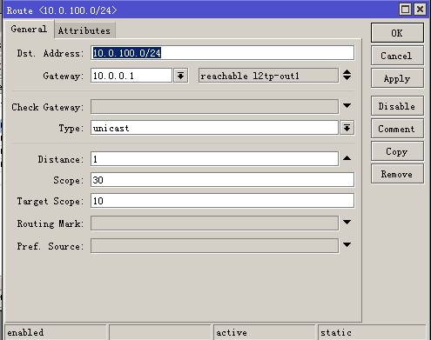Open the Type dropdown list
The image size is (431, 340).
tap(347, 128)
